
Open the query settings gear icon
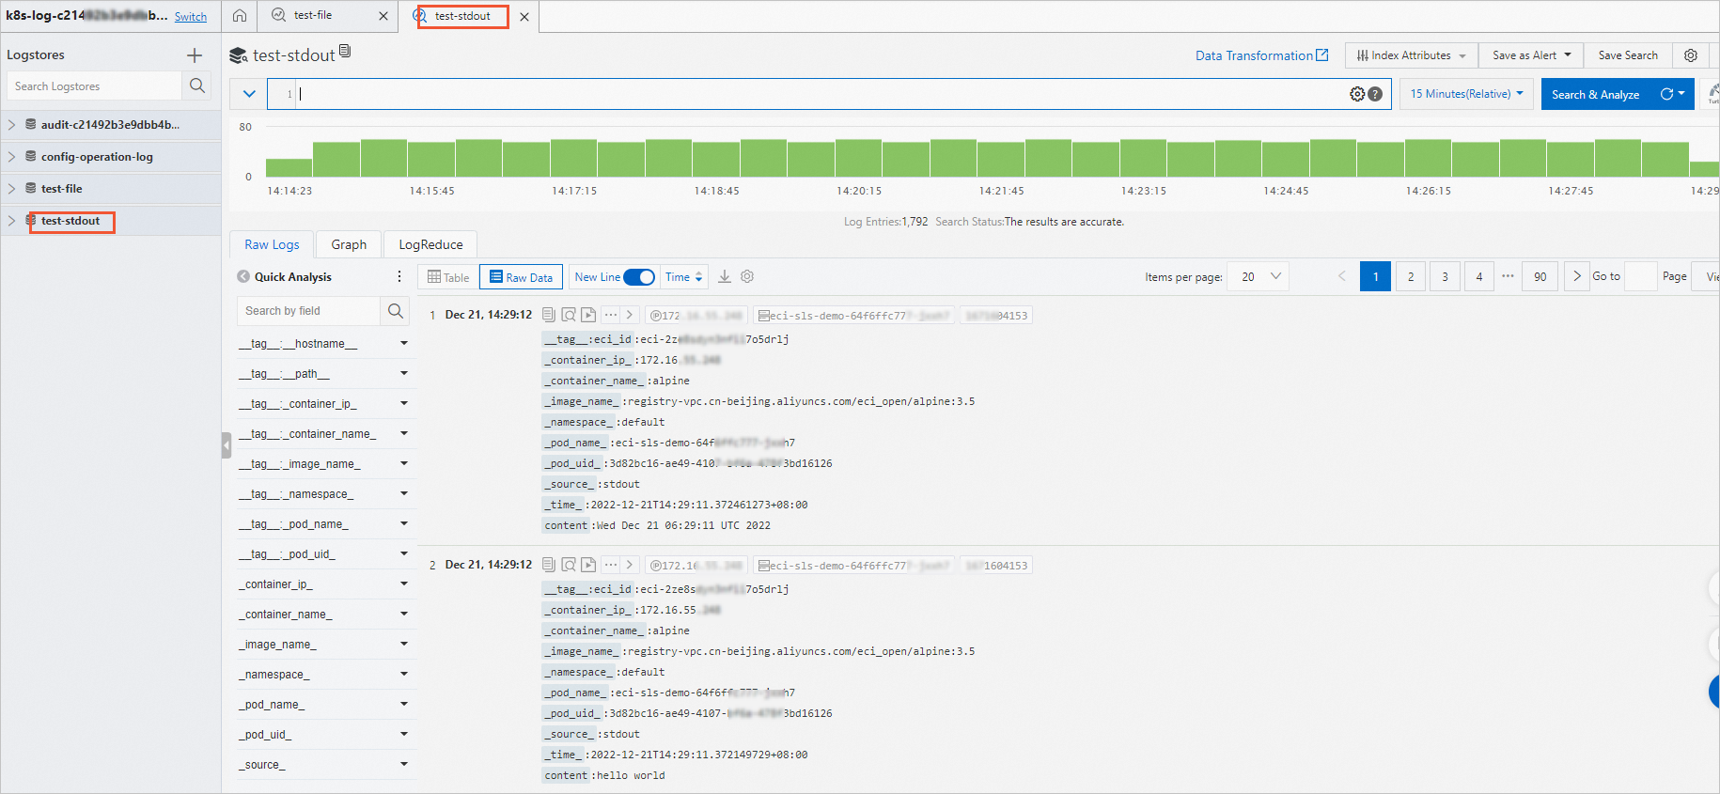(1357, 94)
